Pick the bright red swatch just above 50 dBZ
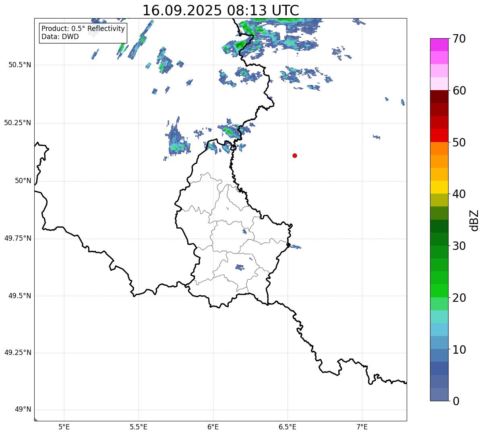 439,136
